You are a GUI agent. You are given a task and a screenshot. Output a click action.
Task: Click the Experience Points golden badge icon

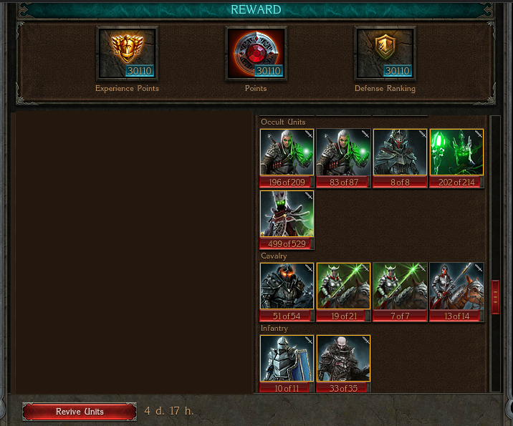click(127, 53)
